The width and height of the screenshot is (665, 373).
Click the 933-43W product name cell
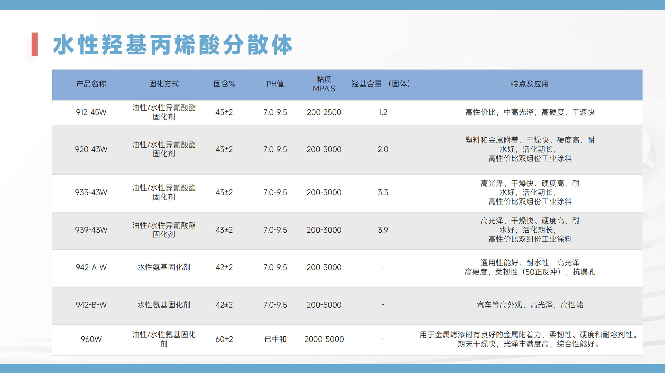coord(91,193)
